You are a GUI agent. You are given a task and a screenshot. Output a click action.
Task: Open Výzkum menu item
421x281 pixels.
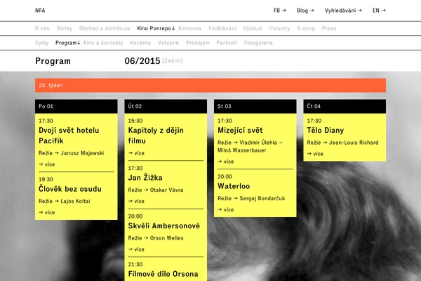pos(253,28)
